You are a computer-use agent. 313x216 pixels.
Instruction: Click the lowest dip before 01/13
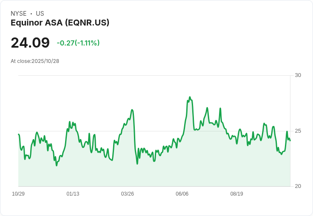tap(57, 165)
